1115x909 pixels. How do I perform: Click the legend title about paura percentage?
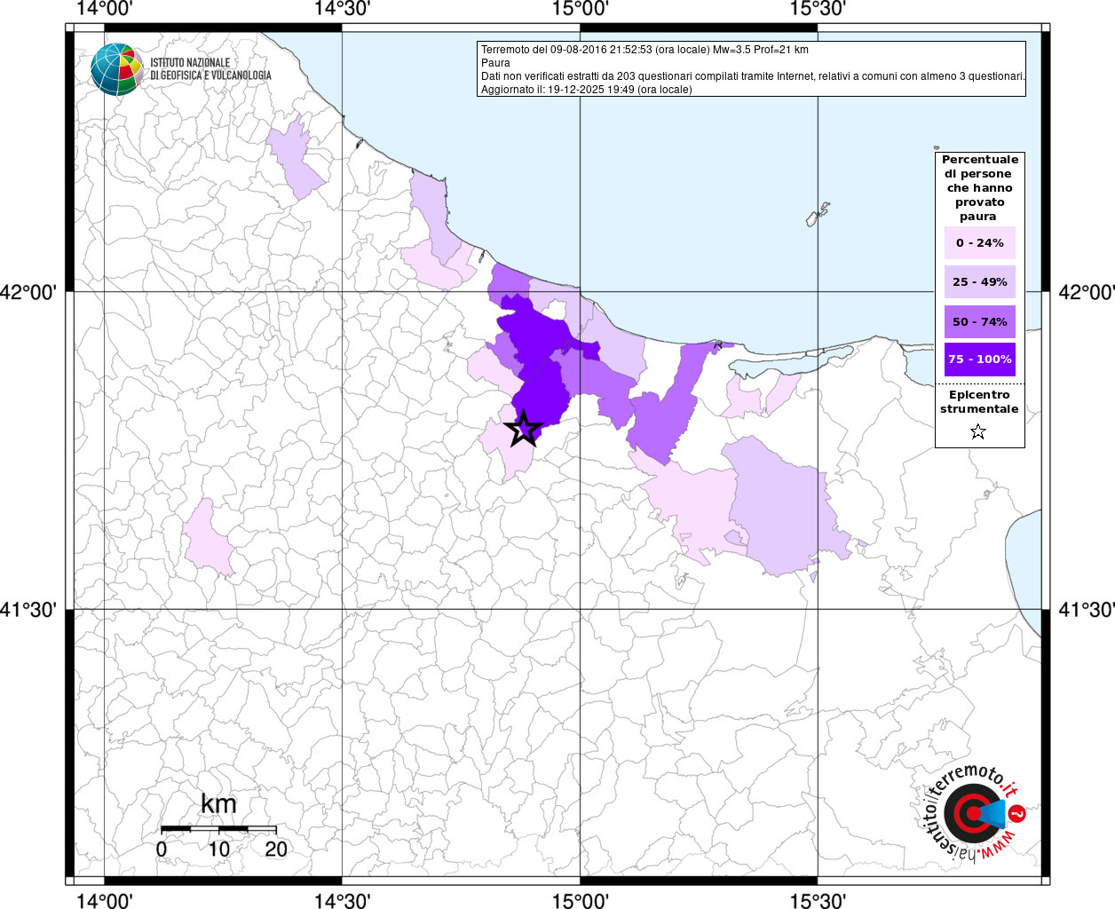coord(979,187)
